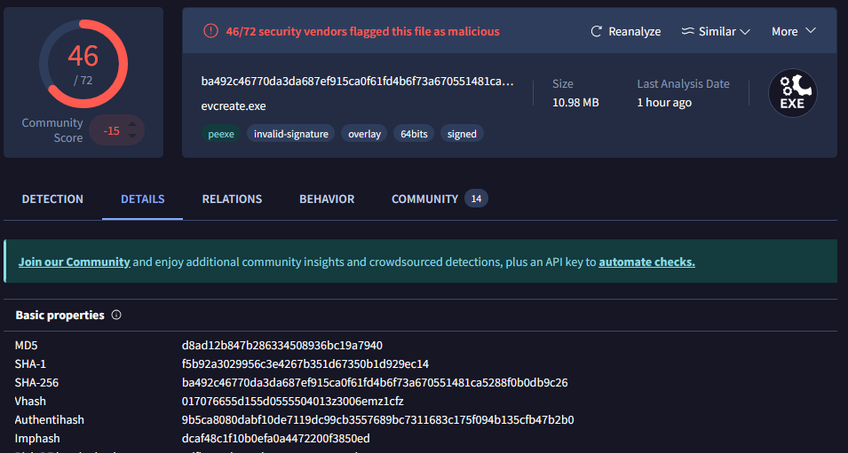Image resolution: width=848 pixels, height=453 pixels.
Task: Click the automate checks link
Action: 646,262
